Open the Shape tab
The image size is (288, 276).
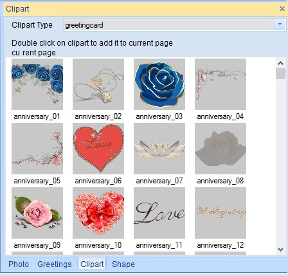[123, 264]
